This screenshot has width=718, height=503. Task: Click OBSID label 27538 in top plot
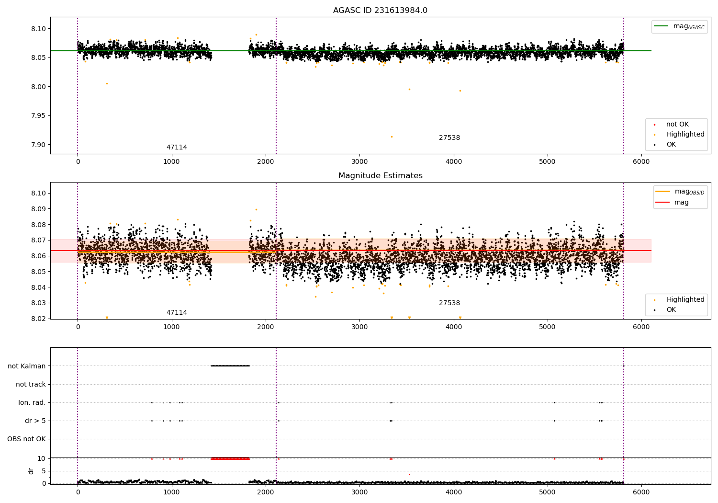(449, 138)
